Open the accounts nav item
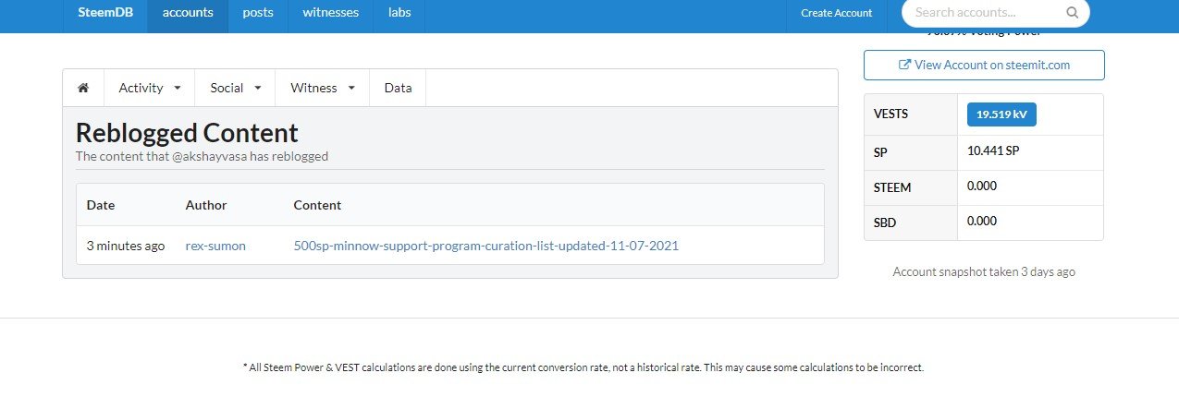The height and width of the screenshot is (409, 1179). (x=188, y=13)
